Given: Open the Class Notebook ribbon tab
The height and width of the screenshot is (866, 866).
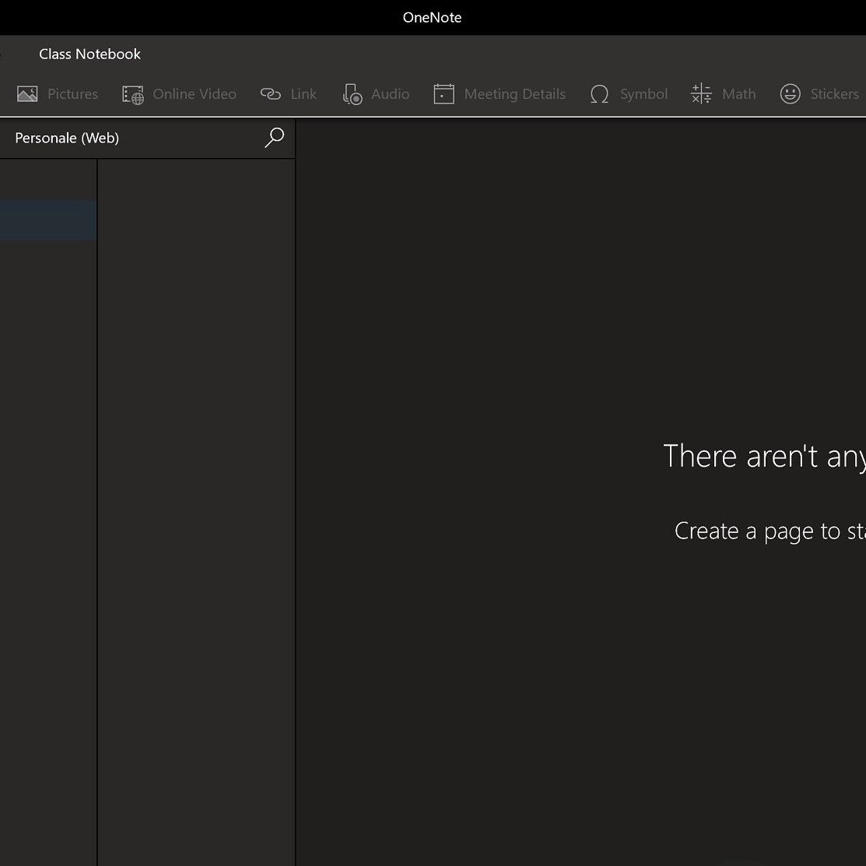Looking at the screenshot, I should pyautogui.click(x=89, y=54).
